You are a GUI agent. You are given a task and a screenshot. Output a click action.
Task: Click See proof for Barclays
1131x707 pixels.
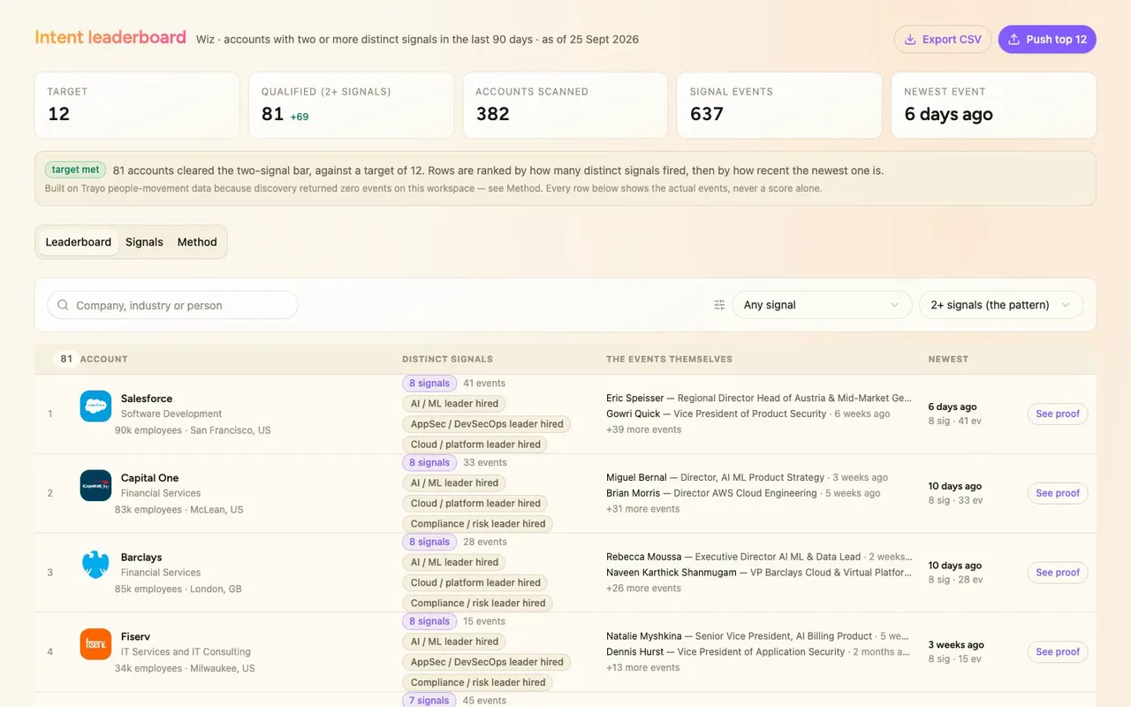click(x=1058, y=573)
